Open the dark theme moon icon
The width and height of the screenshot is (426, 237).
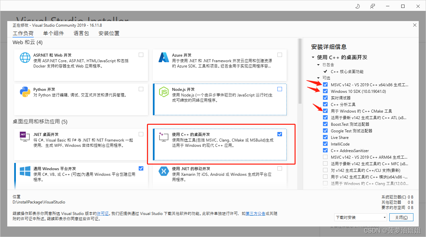[357, 6]
